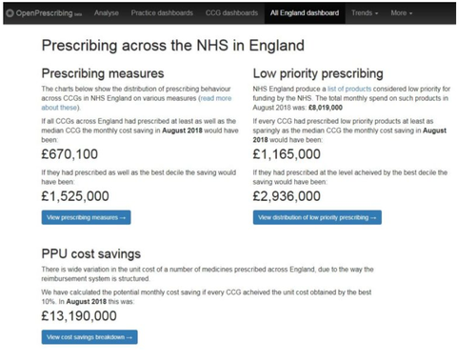The image size is (476, 363).
Task: Click the £13,190,000 savings figure
Action: coord(79,316)
